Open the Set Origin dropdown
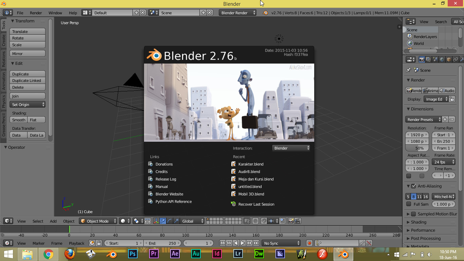The height and width of the screenshot is (261, 464). coord(28,104)
